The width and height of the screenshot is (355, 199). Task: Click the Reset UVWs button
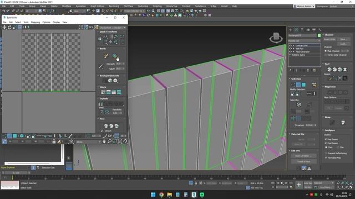[x=329, y=39]
